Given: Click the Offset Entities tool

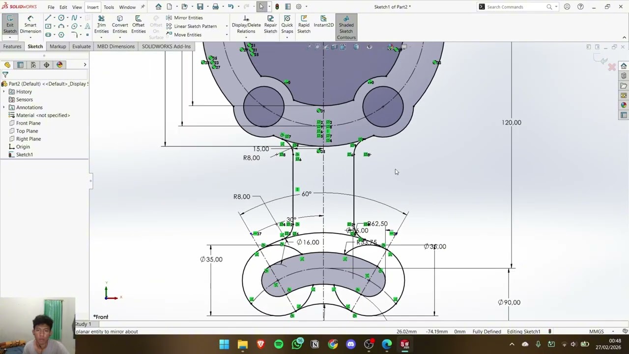Looking at the screenshot, I should (139, 25).
